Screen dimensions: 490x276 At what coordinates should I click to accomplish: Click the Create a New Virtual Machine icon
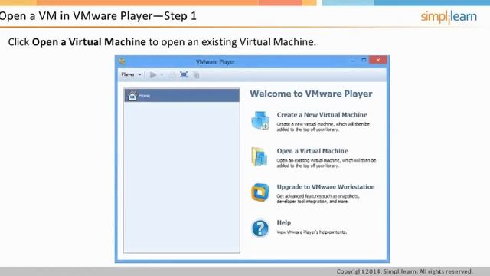coord(260,120)
